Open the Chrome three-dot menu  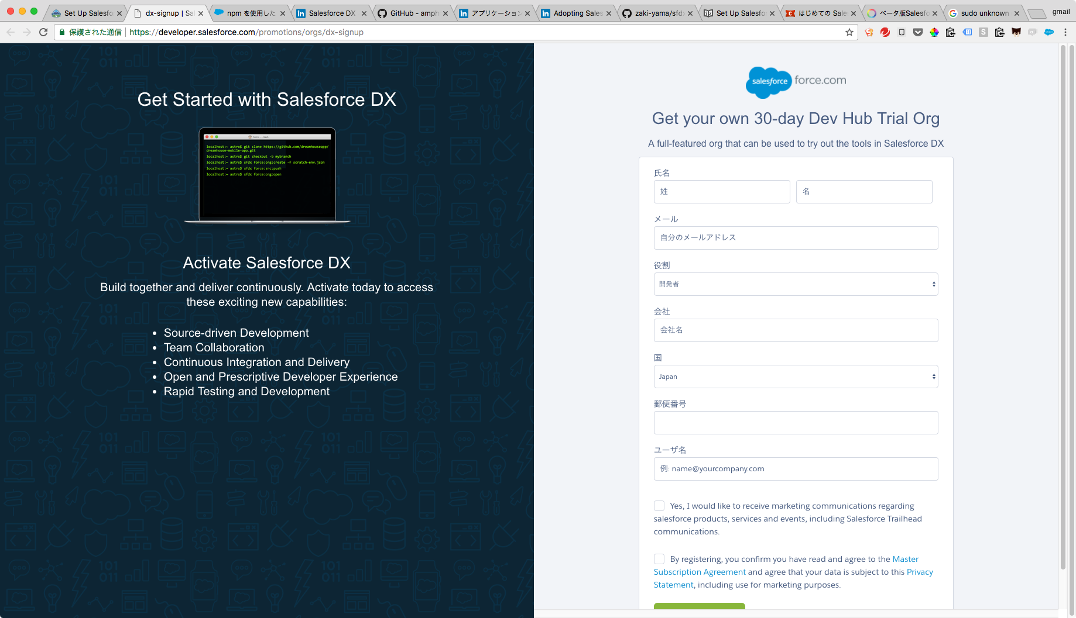1065,32
